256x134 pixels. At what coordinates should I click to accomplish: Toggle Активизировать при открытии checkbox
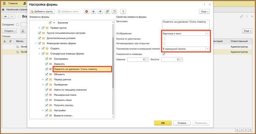[x=163, y=43]
